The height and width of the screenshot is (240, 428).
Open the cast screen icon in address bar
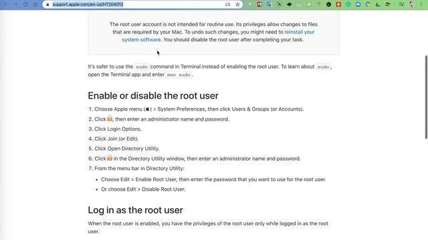(x=227, y=5)
